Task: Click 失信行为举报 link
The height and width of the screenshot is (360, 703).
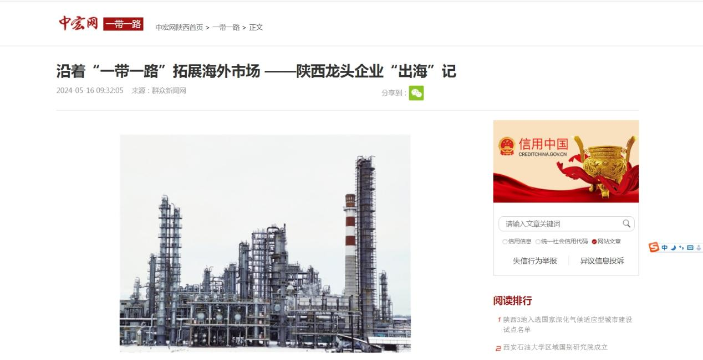Action: 534,260
